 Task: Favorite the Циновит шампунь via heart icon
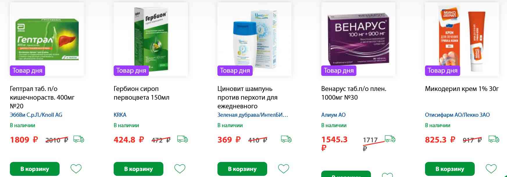283,169
